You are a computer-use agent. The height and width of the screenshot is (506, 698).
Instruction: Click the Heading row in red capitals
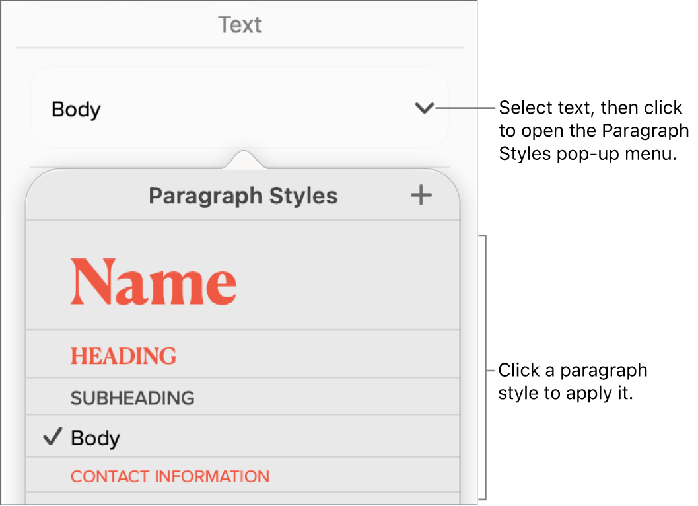tap(123, 355)
